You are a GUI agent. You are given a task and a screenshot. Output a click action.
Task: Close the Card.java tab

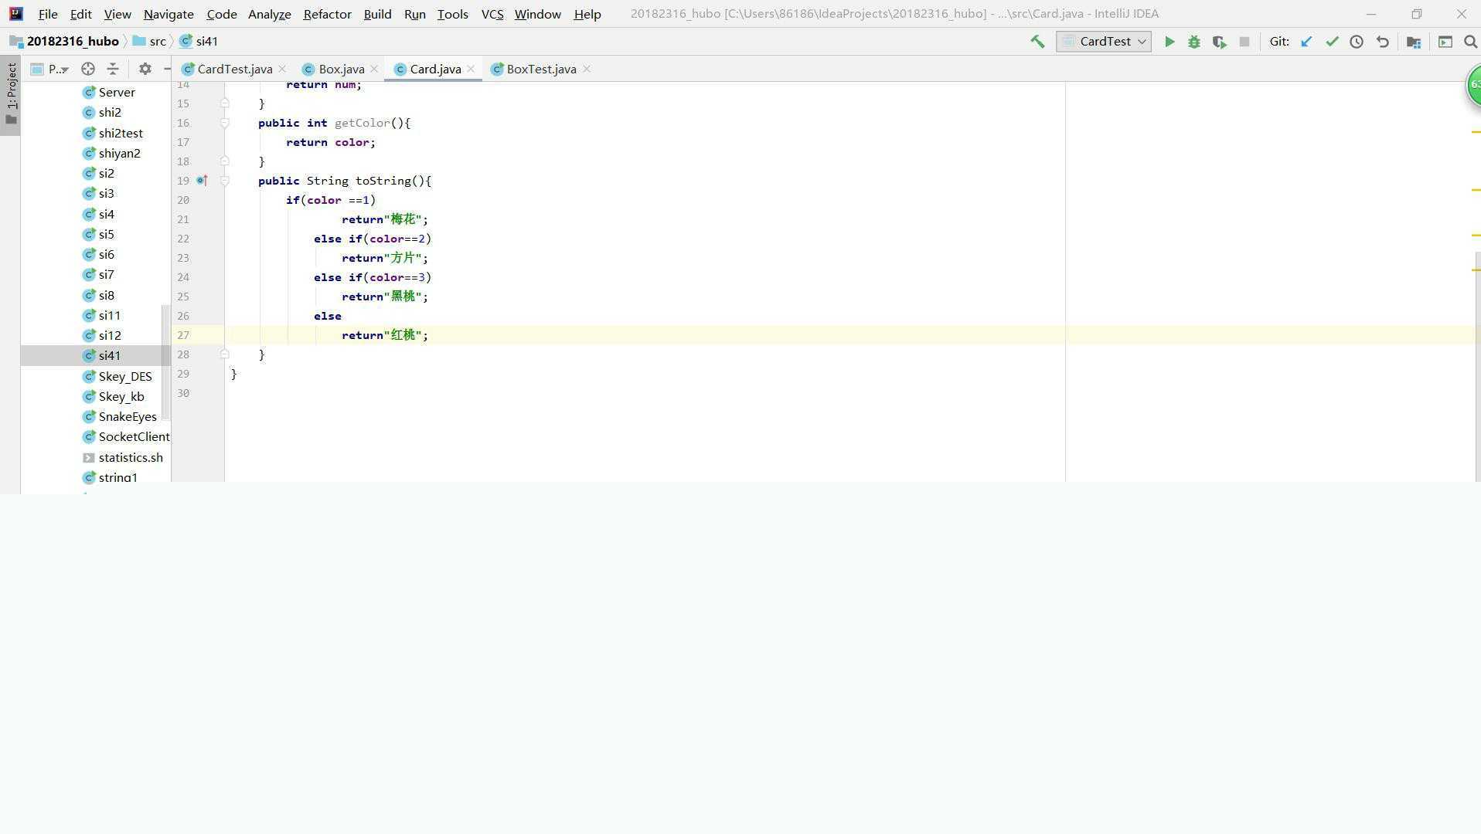pyautogui.click(x=471, y=69)
